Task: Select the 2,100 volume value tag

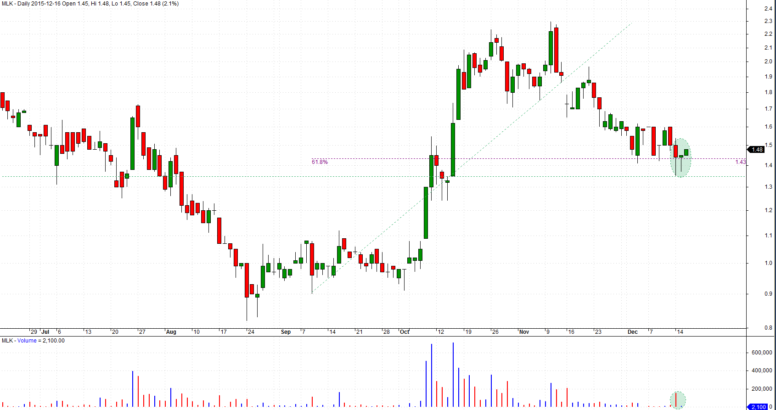Action: click(758, 407)
